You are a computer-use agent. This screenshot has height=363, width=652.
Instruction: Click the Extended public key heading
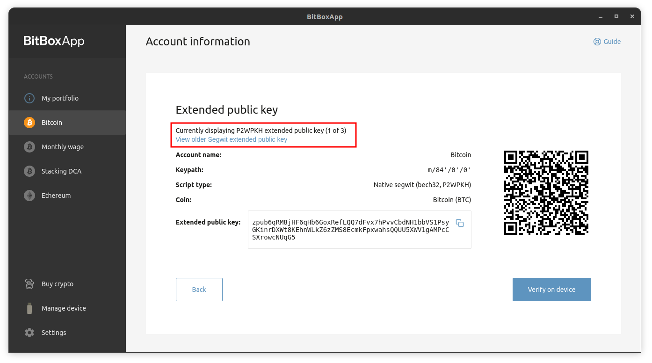pyautogui.click(x=227, y=110)
